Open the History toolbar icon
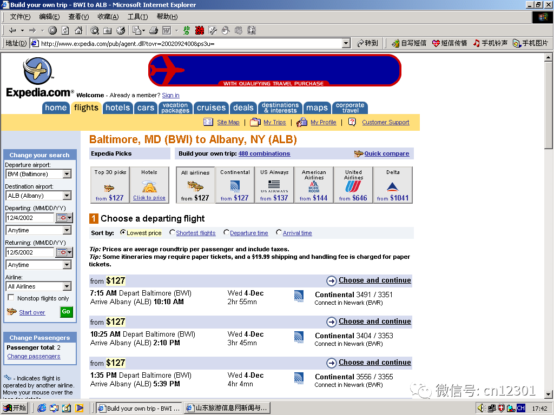This screenshot has width=554, height=415. (x=121, y=30)
